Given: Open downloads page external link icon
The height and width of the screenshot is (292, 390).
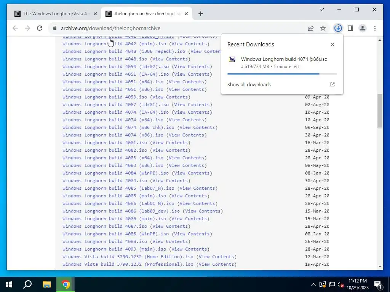Looking at the screenshot, I should coord(332,84).
